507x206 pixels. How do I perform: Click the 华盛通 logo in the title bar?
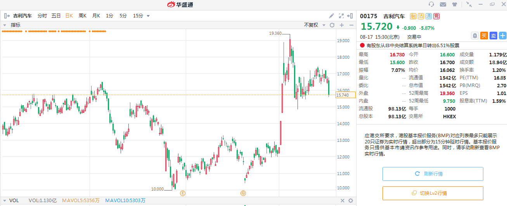coord(180,4)
